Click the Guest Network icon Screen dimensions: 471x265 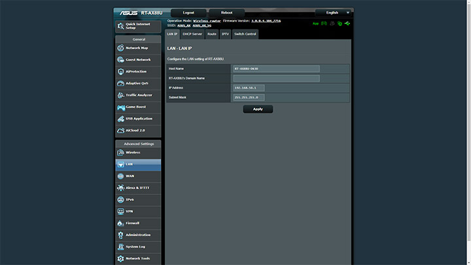click(121, 60)
